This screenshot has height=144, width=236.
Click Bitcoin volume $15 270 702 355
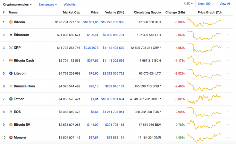click(x=113, y=22)
